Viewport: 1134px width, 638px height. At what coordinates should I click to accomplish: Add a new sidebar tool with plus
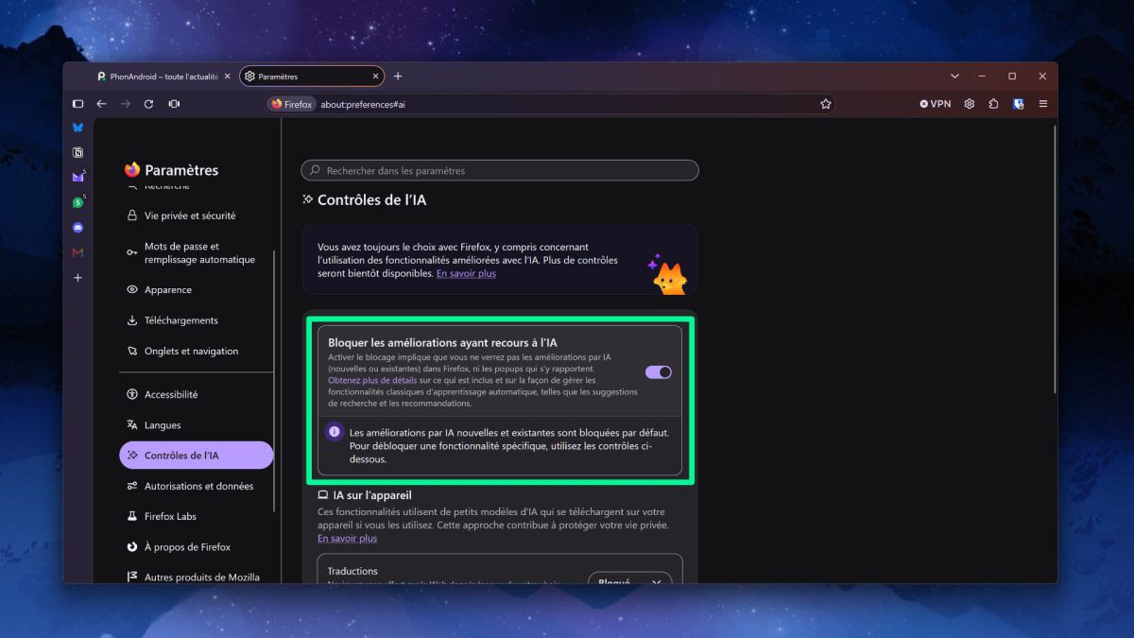pyautogui.click(x=77, y=278)
